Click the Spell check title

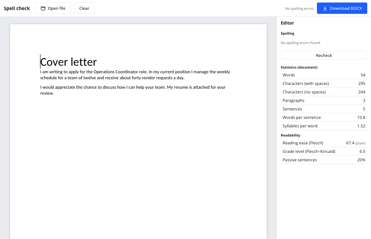[x=17, y=8]
